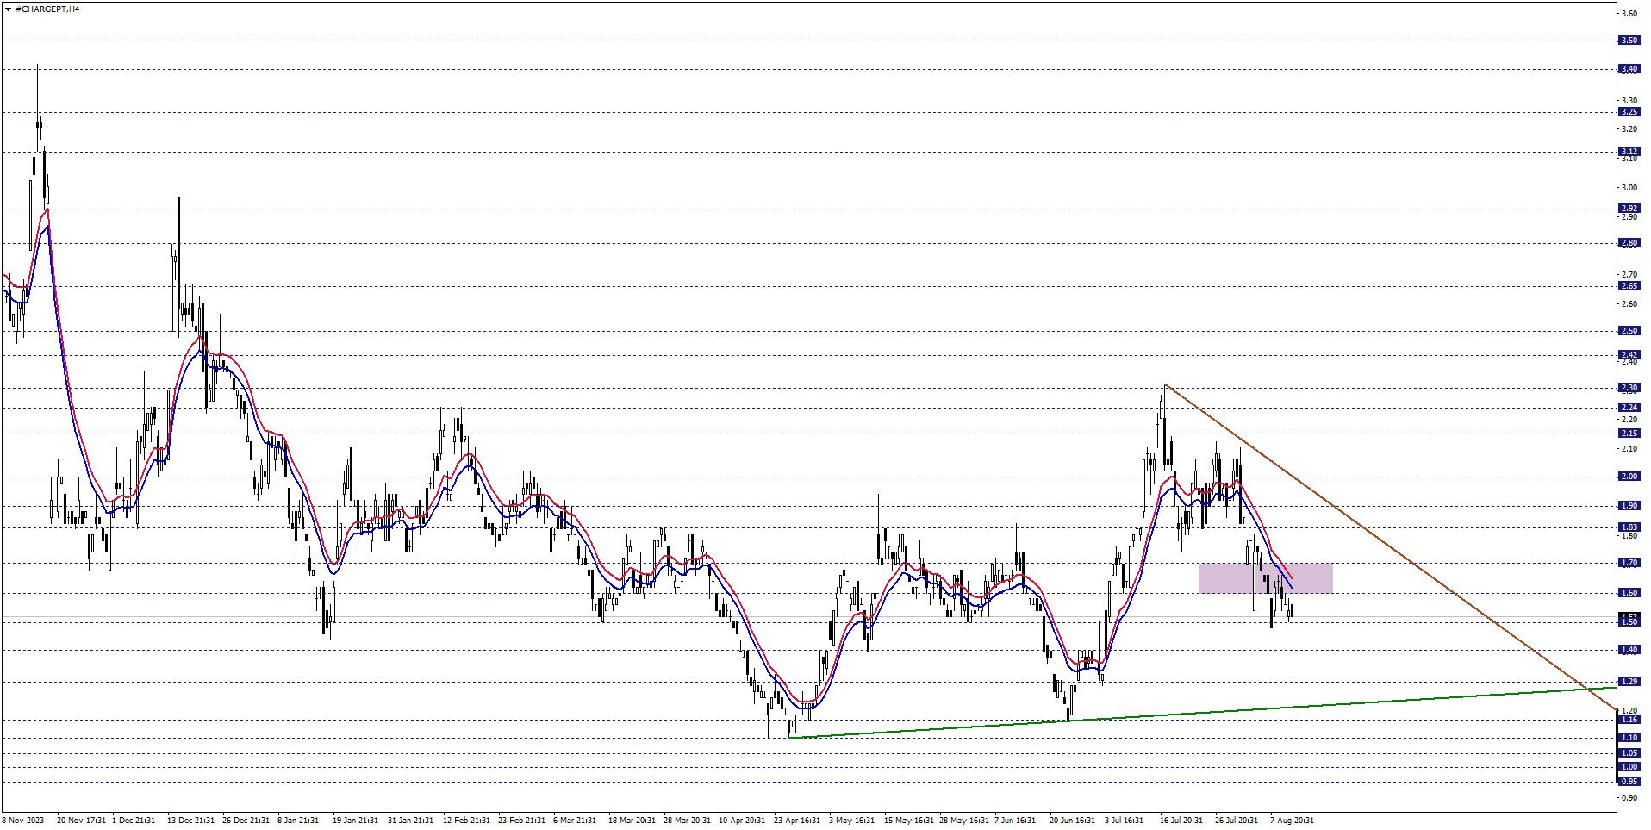The width and height of the screenshot is (1651, 830).
Task: Click the 1.10 price level label
Action: 1629,738
